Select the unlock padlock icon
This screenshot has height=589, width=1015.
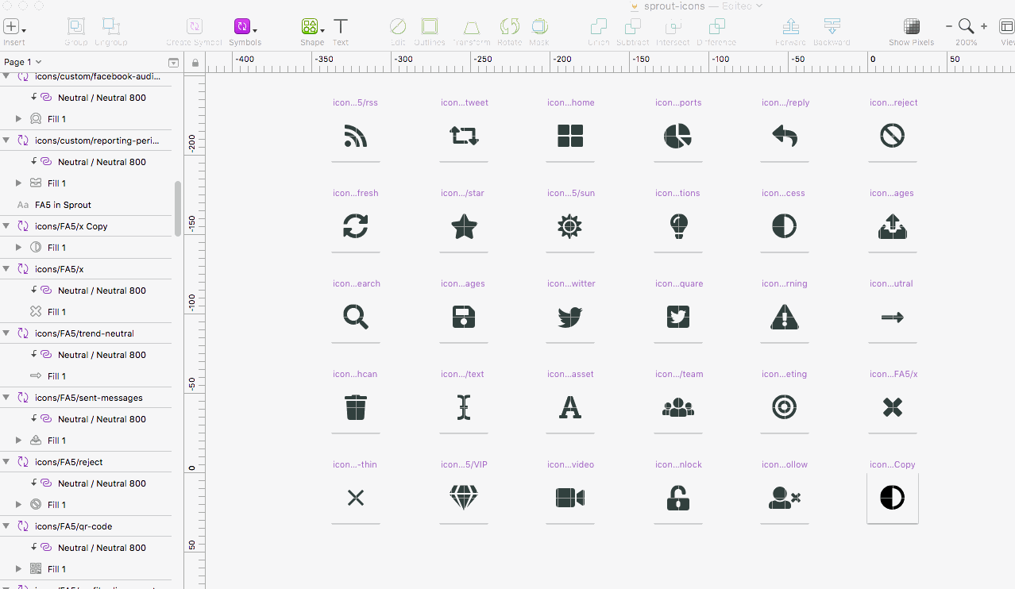click(x=678, y=498)
